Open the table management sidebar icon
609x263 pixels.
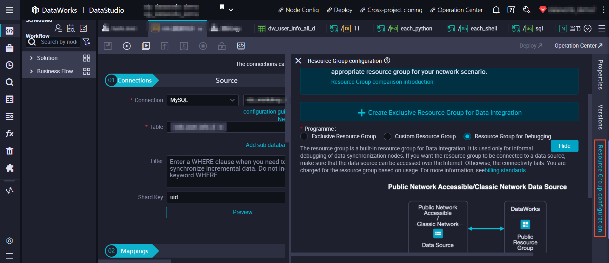(10, 100)
